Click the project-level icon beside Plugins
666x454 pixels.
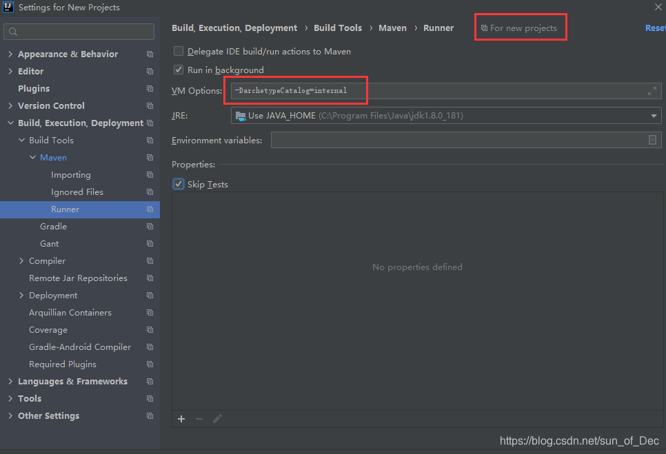click(x=150, y=88)
